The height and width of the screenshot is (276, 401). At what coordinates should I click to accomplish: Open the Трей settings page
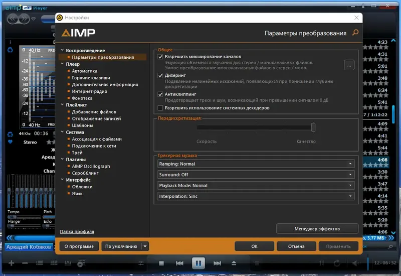77,153
